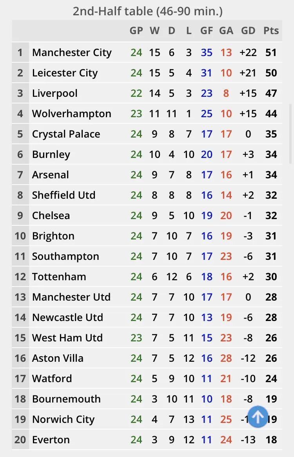Image resolution: width=294 pixels, height=457 pixels.
Task: Click Tottenham in the table
Action: (59, 277)
